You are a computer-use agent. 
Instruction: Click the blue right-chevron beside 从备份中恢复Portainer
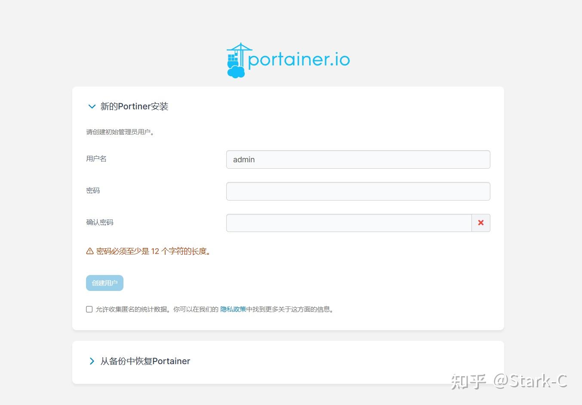pyautogui.click(x=92, y=361)
